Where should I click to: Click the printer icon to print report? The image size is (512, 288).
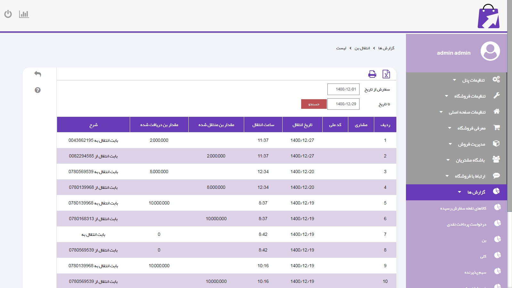point(372,74)
